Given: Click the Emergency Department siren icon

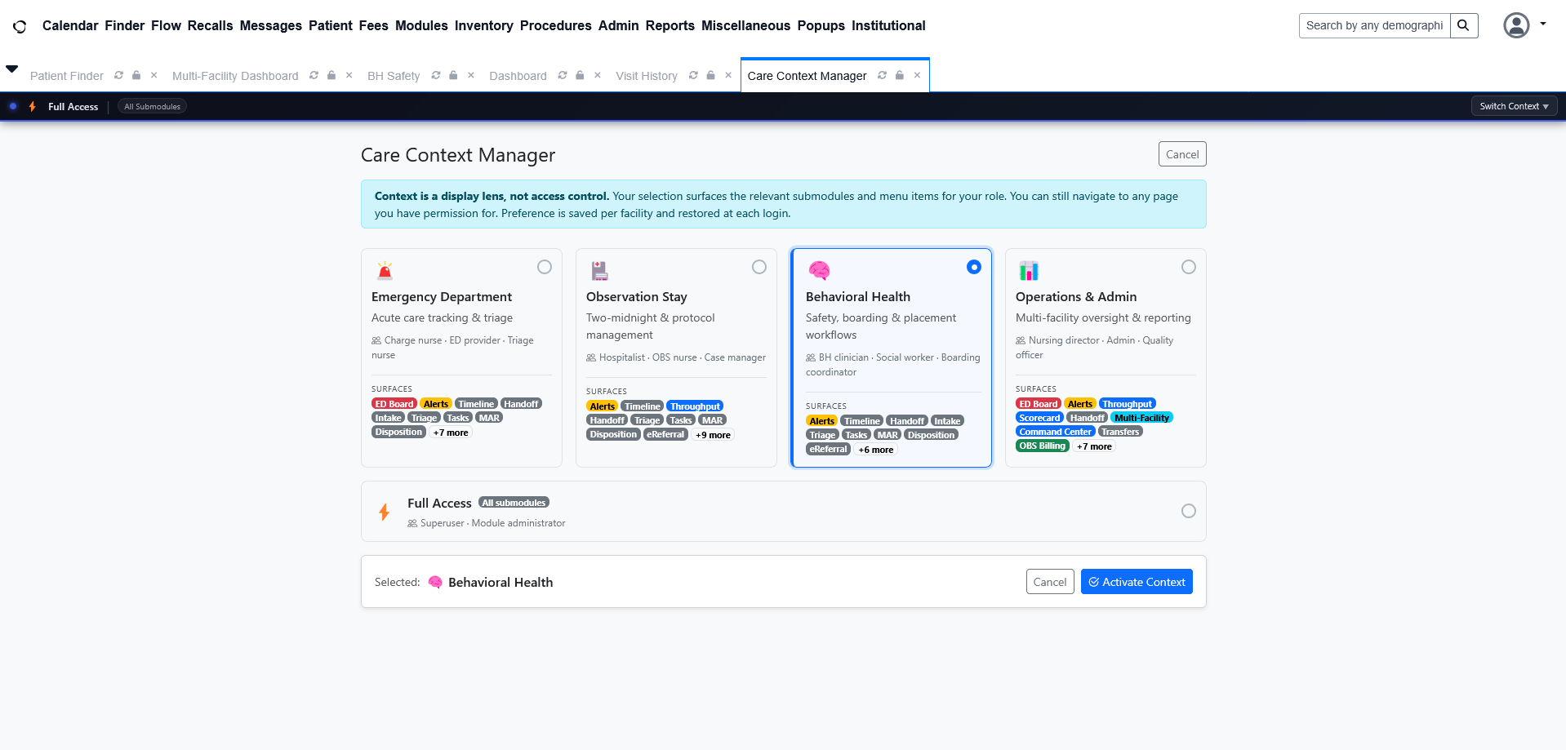Looking at the screenshot, I should tap(385, 270).
